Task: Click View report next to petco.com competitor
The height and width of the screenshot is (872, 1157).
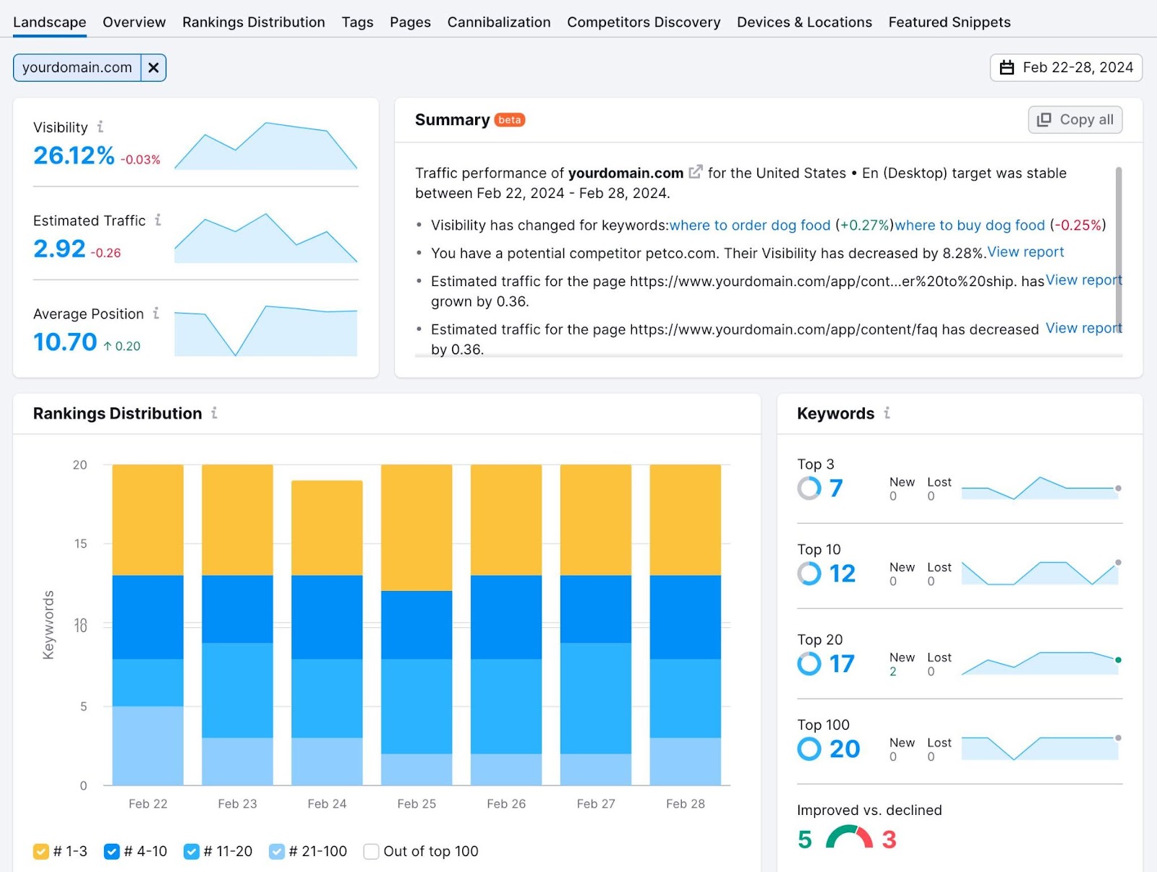Action: [x=1025, y=252]
